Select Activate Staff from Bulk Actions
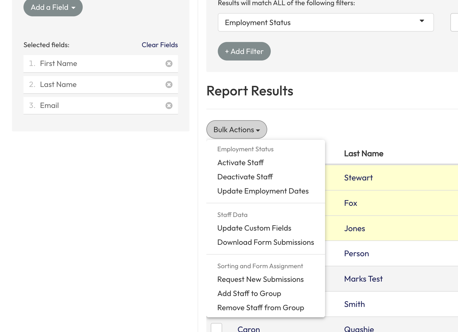458x332 pixels. tap(240, 162)
